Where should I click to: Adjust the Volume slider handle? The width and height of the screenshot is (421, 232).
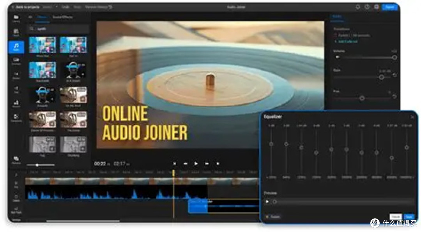394,57
